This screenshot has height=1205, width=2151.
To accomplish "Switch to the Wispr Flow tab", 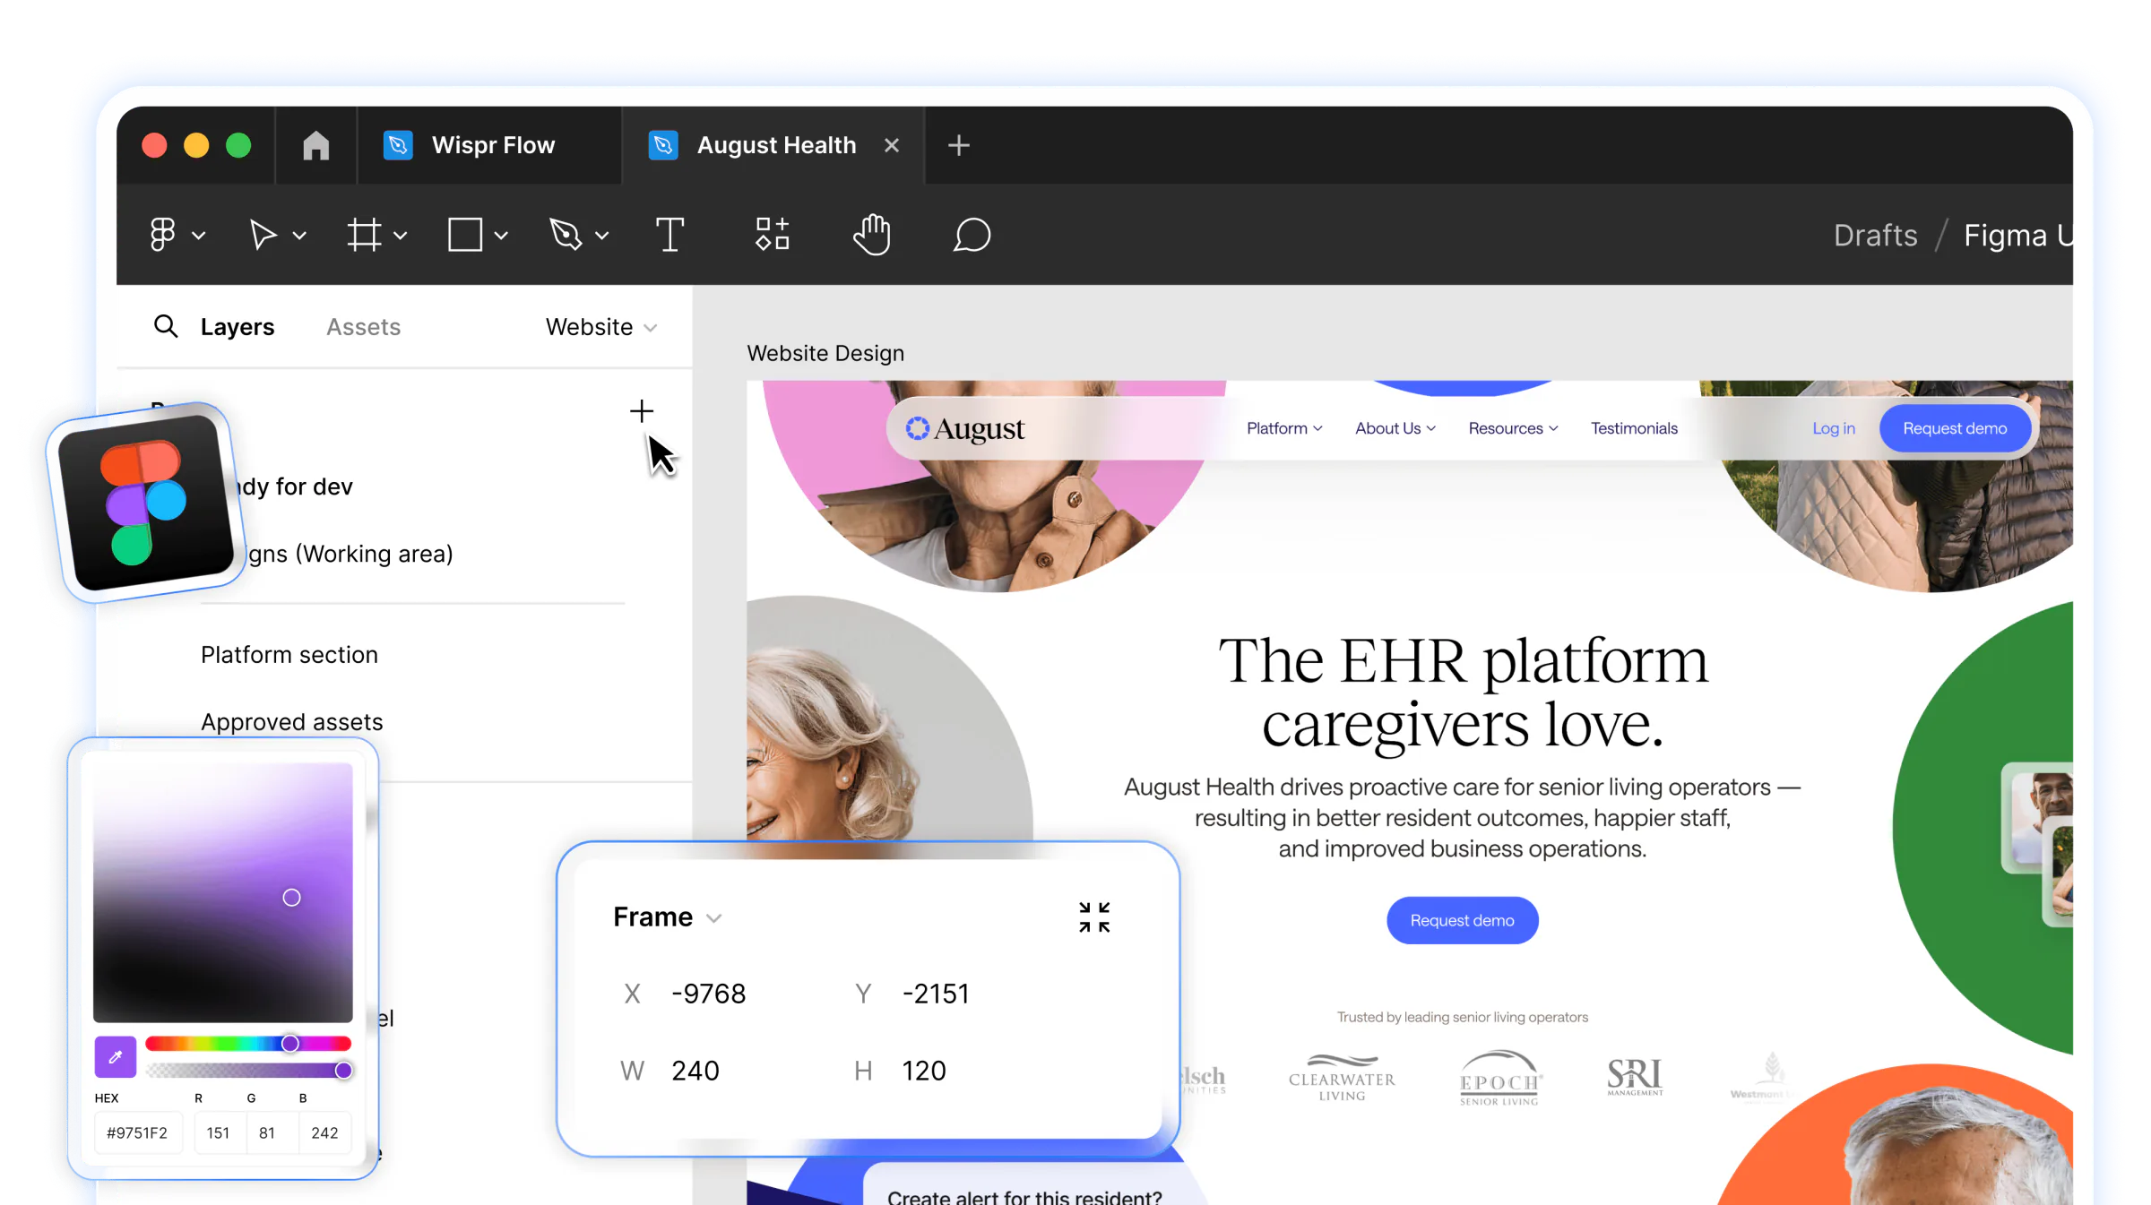I will pyautogui.click(x=489, y=145).
